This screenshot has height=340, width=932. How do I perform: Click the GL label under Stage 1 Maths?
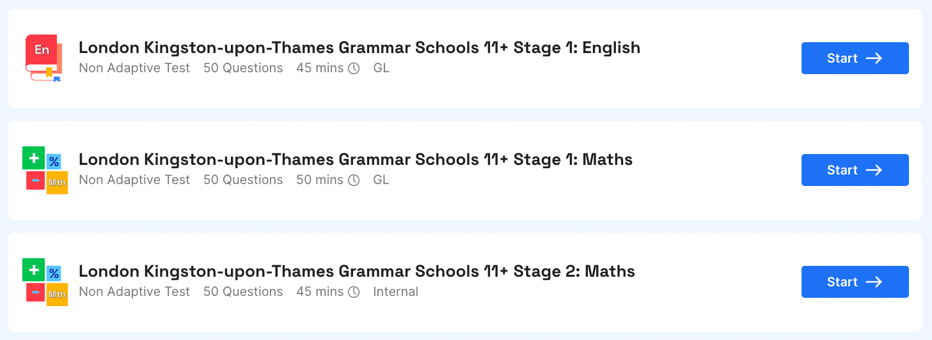[x=381, y=180]
